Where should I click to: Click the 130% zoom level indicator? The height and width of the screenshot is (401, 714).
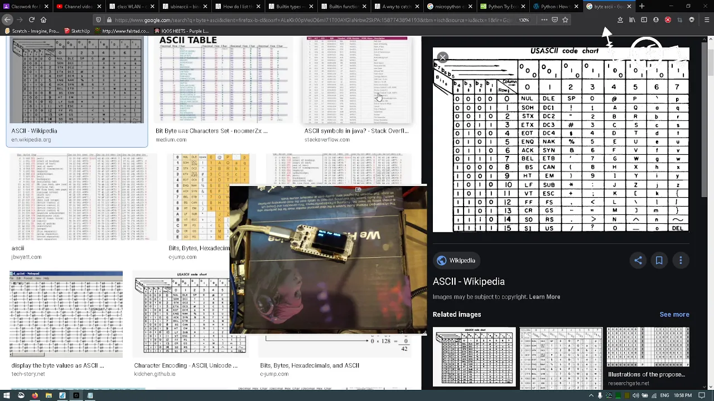(x=524, y=19)
